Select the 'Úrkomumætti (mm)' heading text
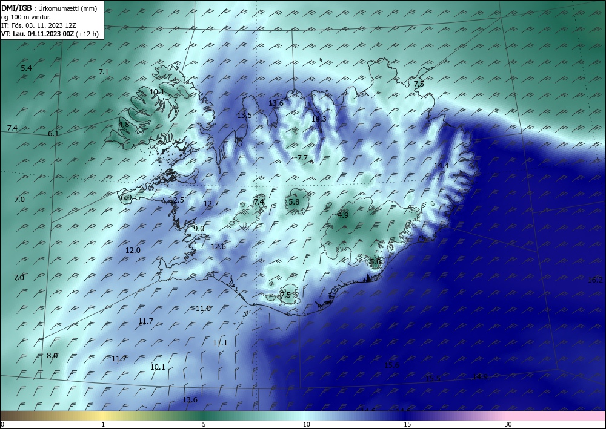Image resolution: width=606 pixels, height=429 pixels. [68, 8]
